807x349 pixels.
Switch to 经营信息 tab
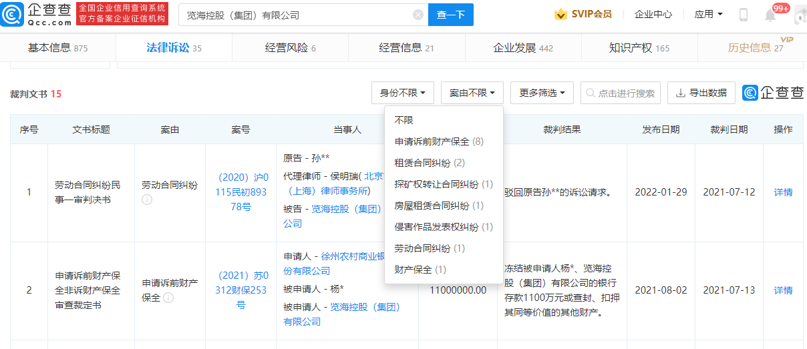coord(406,48)
